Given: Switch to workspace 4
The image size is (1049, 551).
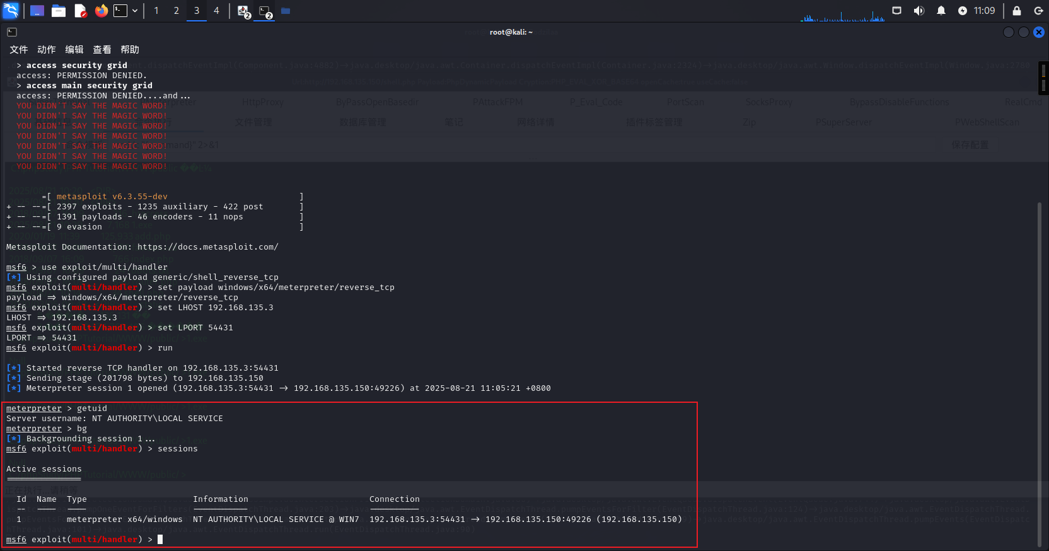Looking at the screenshot, I should pyautogui.click(x=216, y=11).
